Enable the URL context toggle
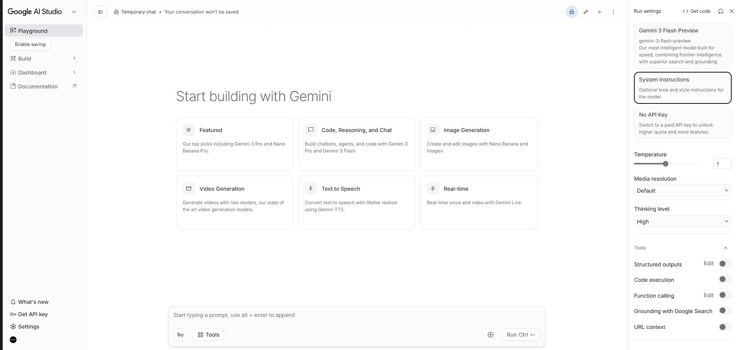The height and width of the screenshot is (350, 739). tap(725, 327)
